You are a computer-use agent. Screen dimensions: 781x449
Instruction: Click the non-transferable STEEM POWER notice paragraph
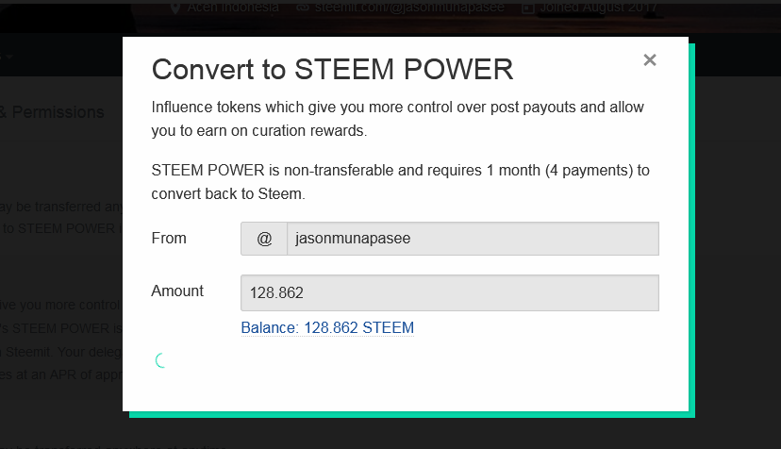[401, 182]
